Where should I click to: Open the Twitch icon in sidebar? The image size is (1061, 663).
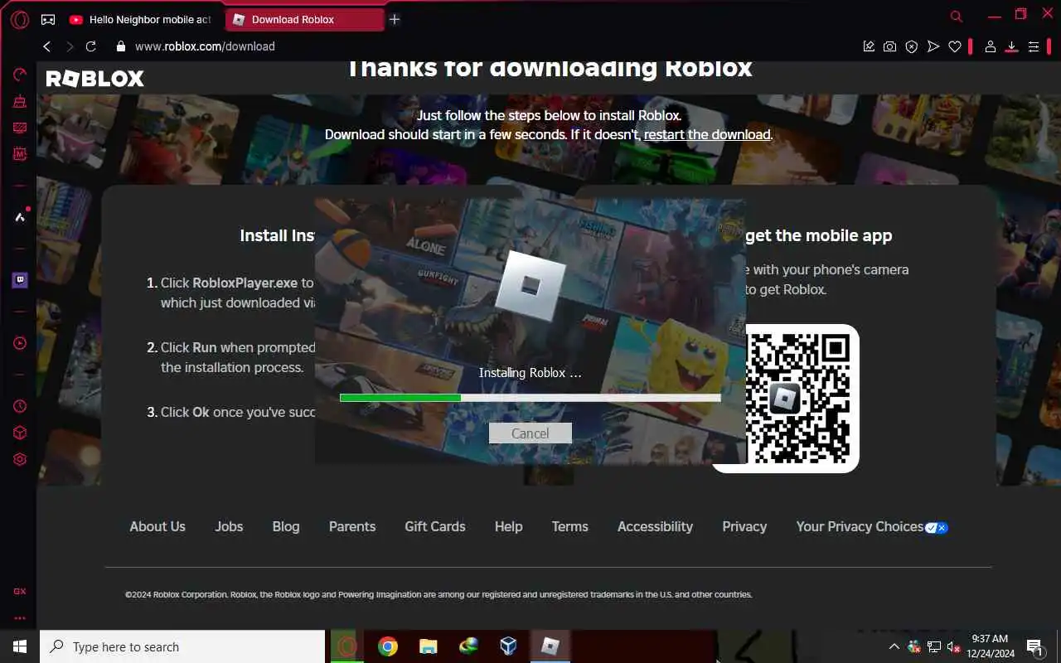[x=20, y=280]
